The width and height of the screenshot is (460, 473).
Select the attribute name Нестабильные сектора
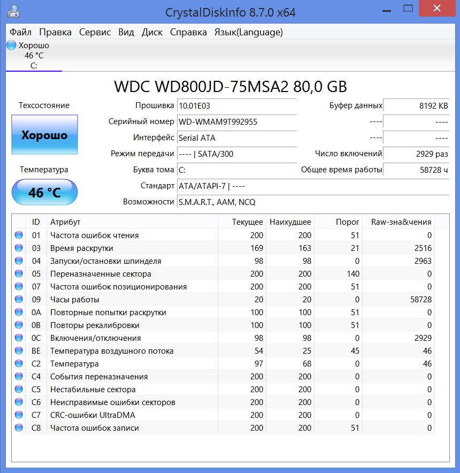tap(93, 390)
